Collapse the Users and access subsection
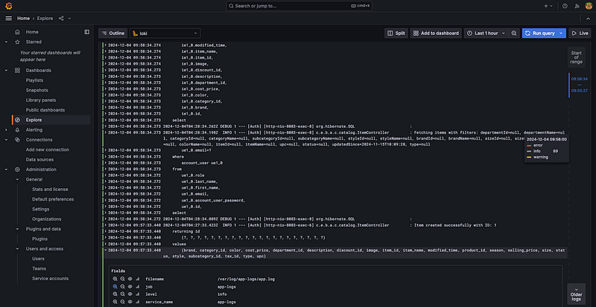This screenshot has height=307, width=596. pyautogui.click(x=17, y=249)
